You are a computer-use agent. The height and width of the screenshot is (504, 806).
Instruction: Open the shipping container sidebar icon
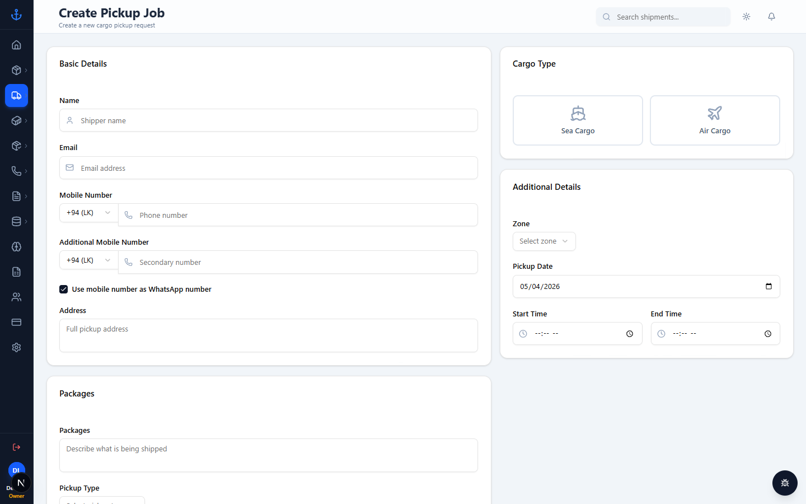pos(16,120)
